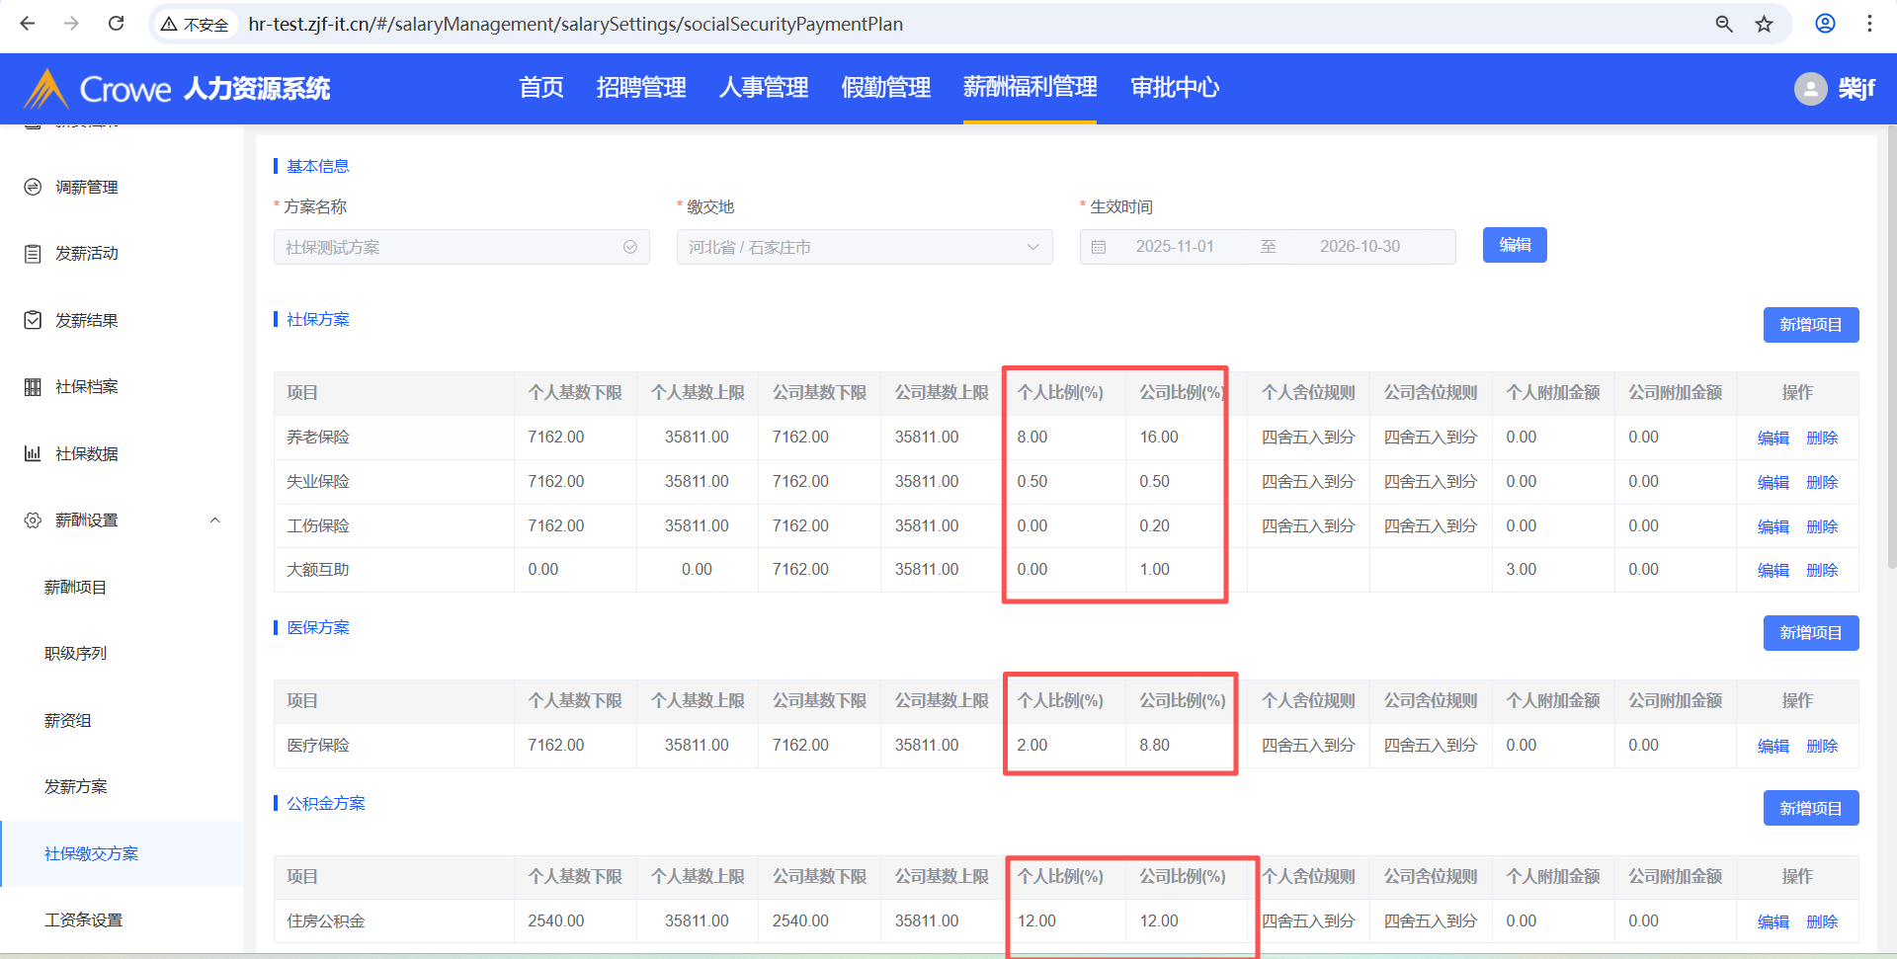The height and width of the screenshot is (959, 1897).
Task: Click calendar icon in 生效时间 field
Action: coord(1099,247)
